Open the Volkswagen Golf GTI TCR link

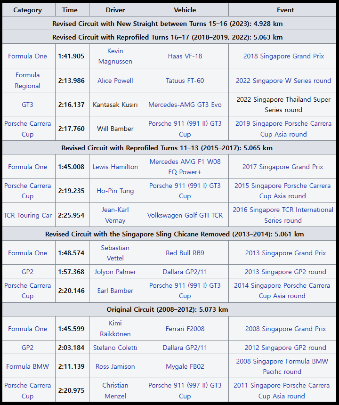tap(185, 215)
